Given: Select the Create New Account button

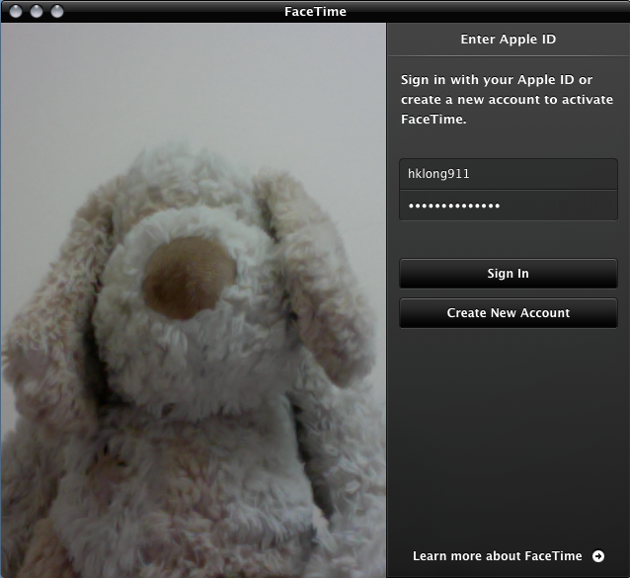Looking at the screenshot, I should click(509, 313).
